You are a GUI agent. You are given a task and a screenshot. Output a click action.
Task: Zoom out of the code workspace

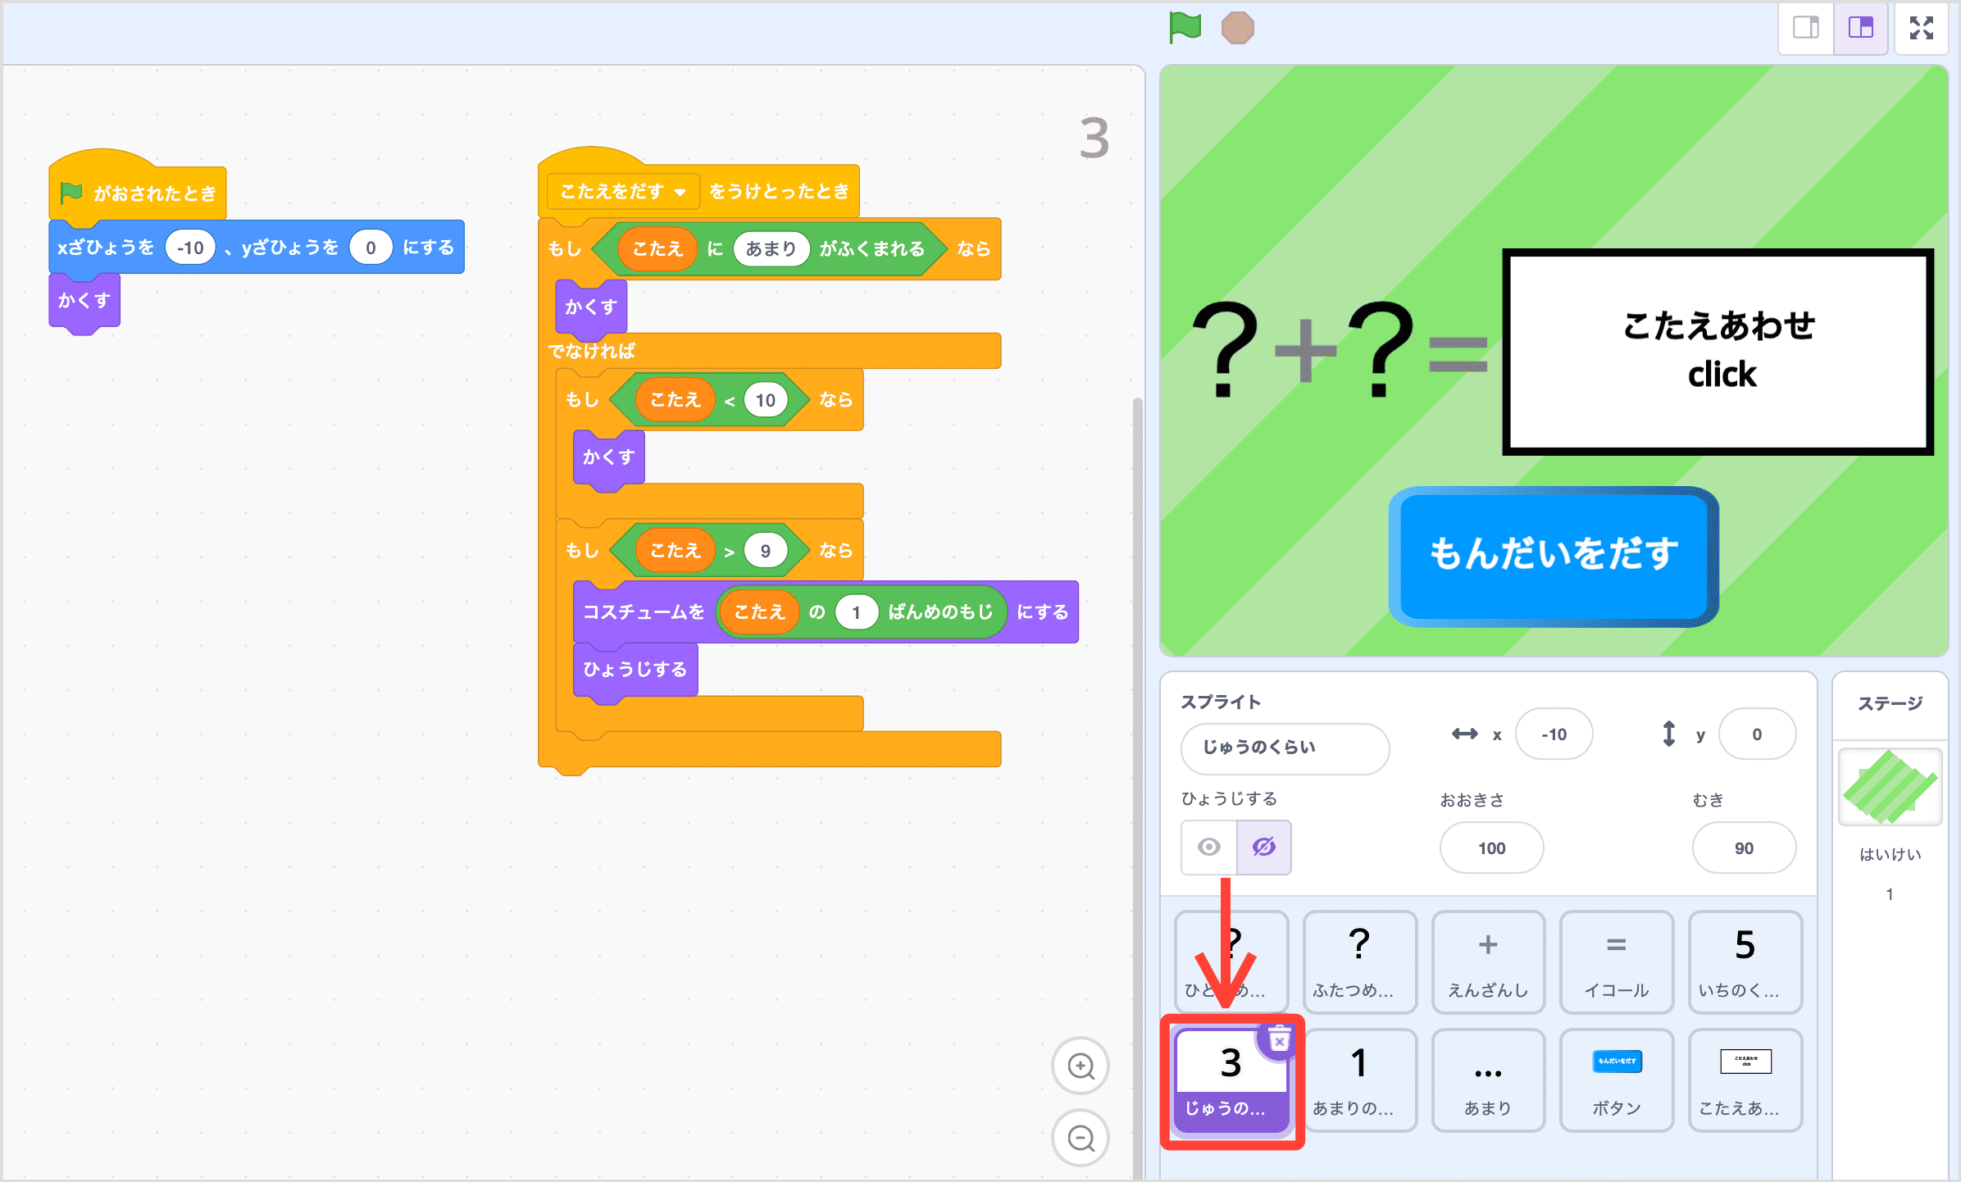(1081, 1138)
